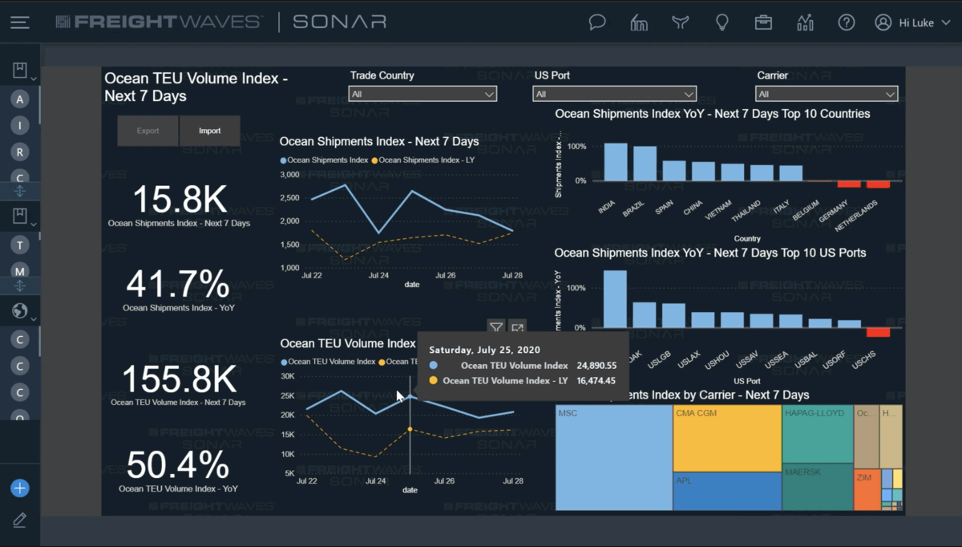Click the 41.7% shipments YoY value
Viewport: 962px width, 547px height.
[x=178, y=285]
